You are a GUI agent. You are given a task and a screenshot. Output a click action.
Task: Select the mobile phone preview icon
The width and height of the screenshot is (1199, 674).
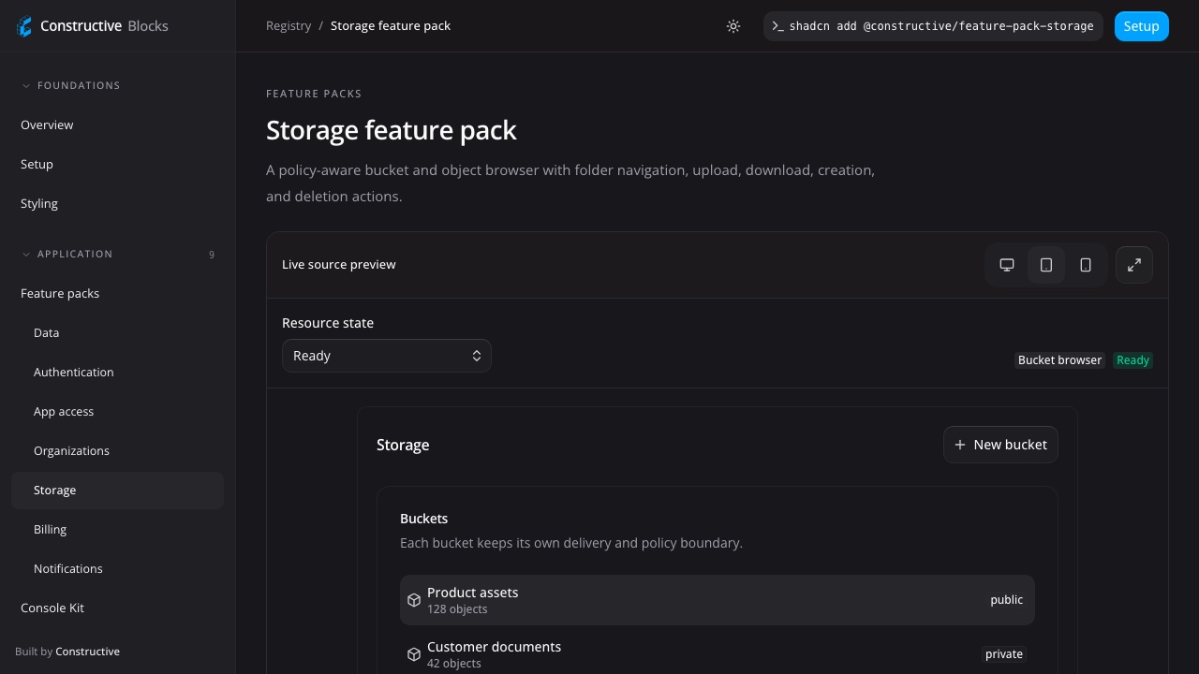pyautogui.click(x=1086, y=265)
